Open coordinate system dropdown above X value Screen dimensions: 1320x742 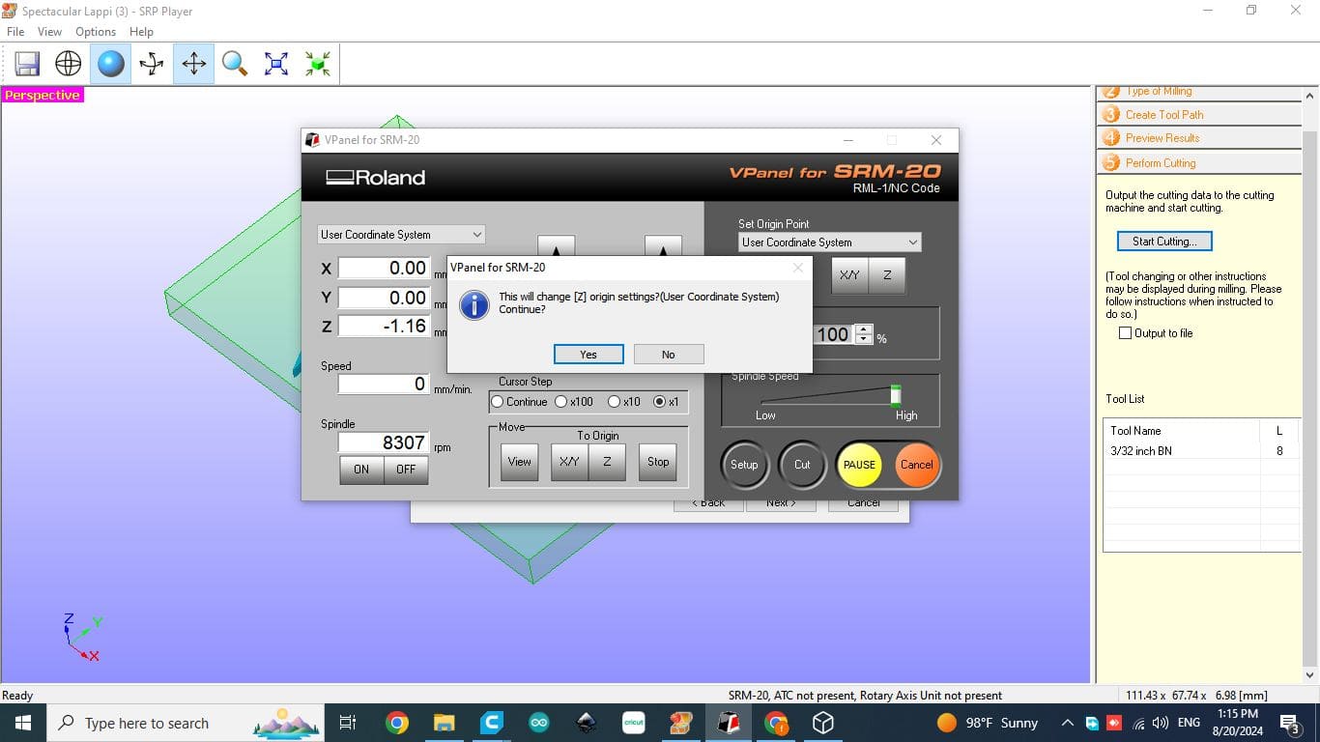(x=401, y=234)
